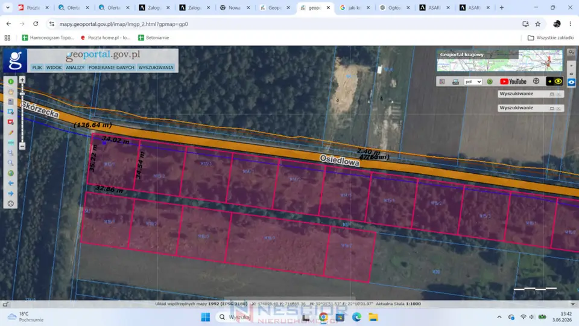This screenshot has height=326, width=579.
Task: Open the green help question mark
Action: pyautogui.click(x=490, y=81)
